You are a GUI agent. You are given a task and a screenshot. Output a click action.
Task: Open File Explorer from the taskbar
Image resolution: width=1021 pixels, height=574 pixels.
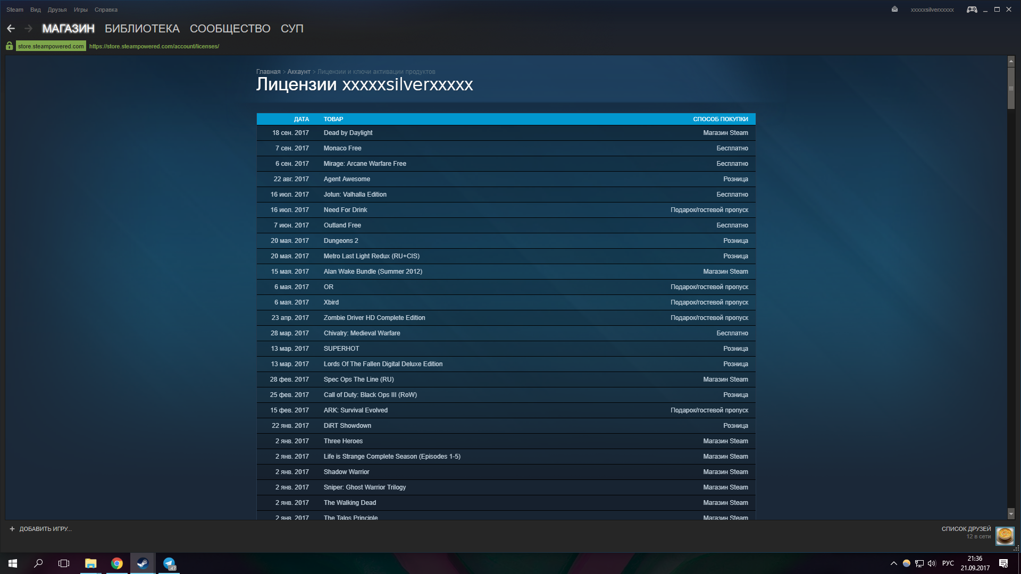pos(90,563)
